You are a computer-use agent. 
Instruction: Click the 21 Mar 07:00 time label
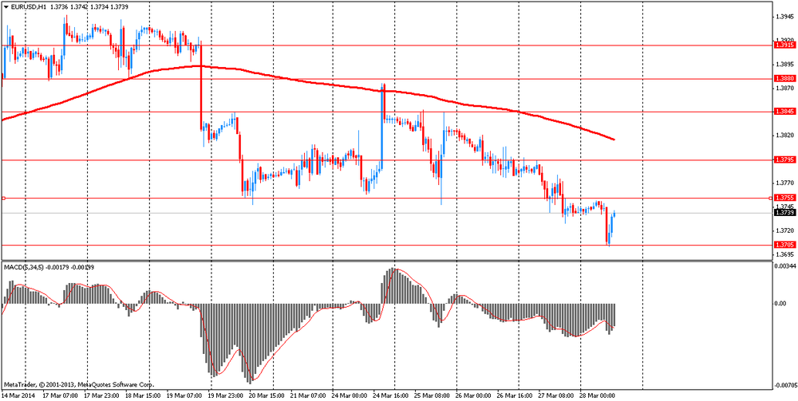[x=308, y=395]
